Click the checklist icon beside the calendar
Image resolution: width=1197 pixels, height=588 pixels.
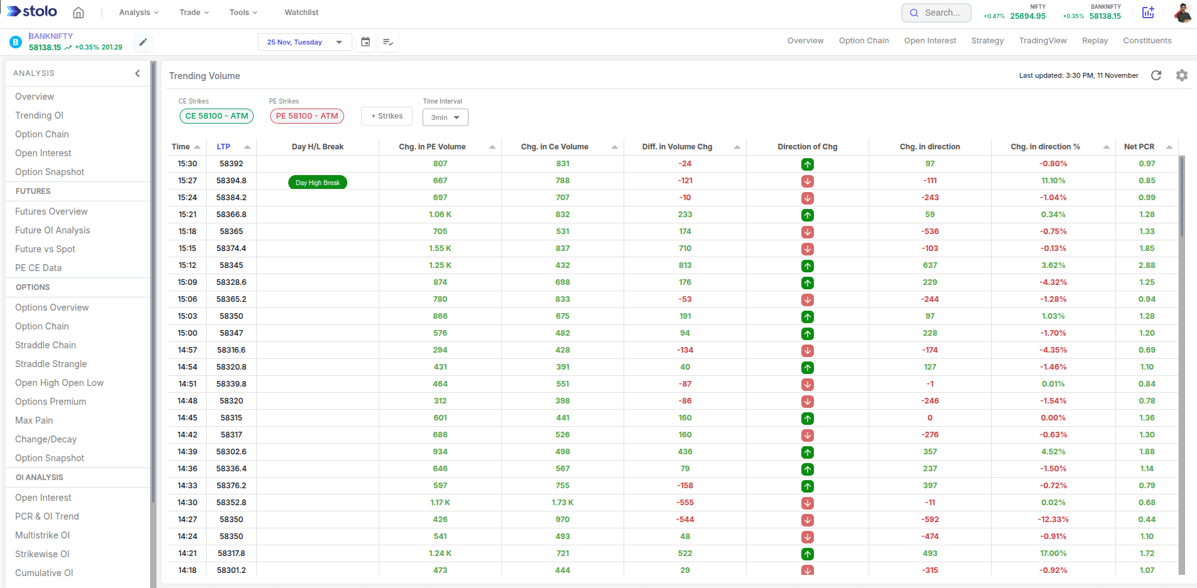387,42
